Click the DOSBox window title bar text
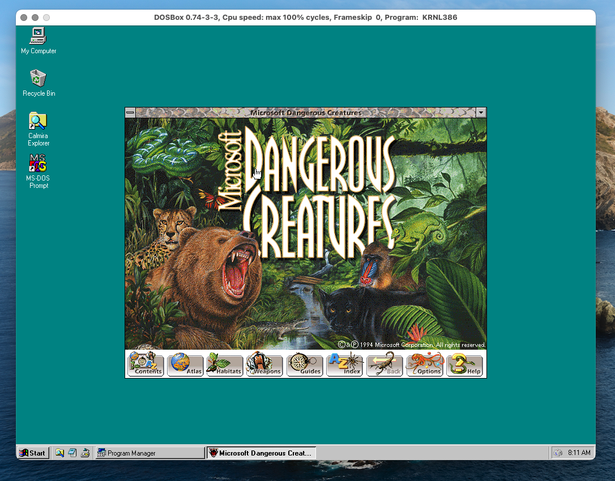The image size is (615, 481). [306, 17]
